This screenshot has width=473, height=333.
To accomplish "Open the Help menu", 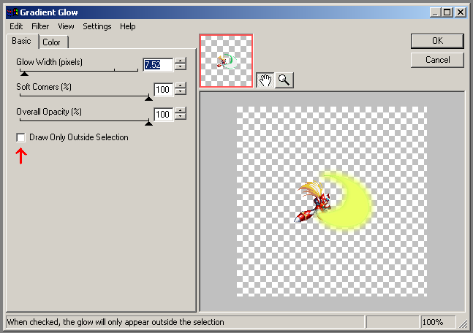I will 128,26.
